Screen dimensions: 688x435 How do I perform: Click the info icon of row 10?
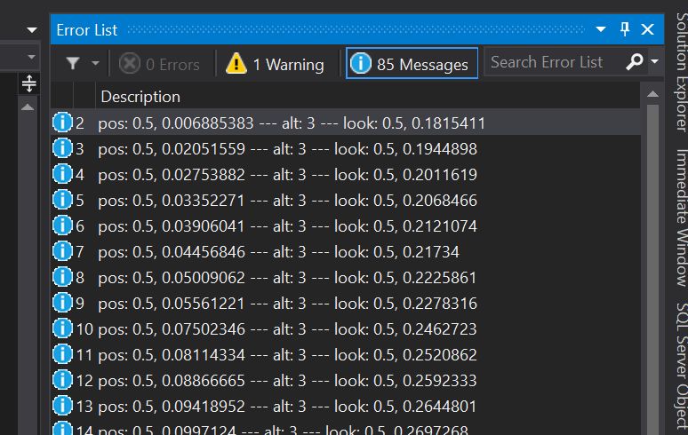[62, 328]
